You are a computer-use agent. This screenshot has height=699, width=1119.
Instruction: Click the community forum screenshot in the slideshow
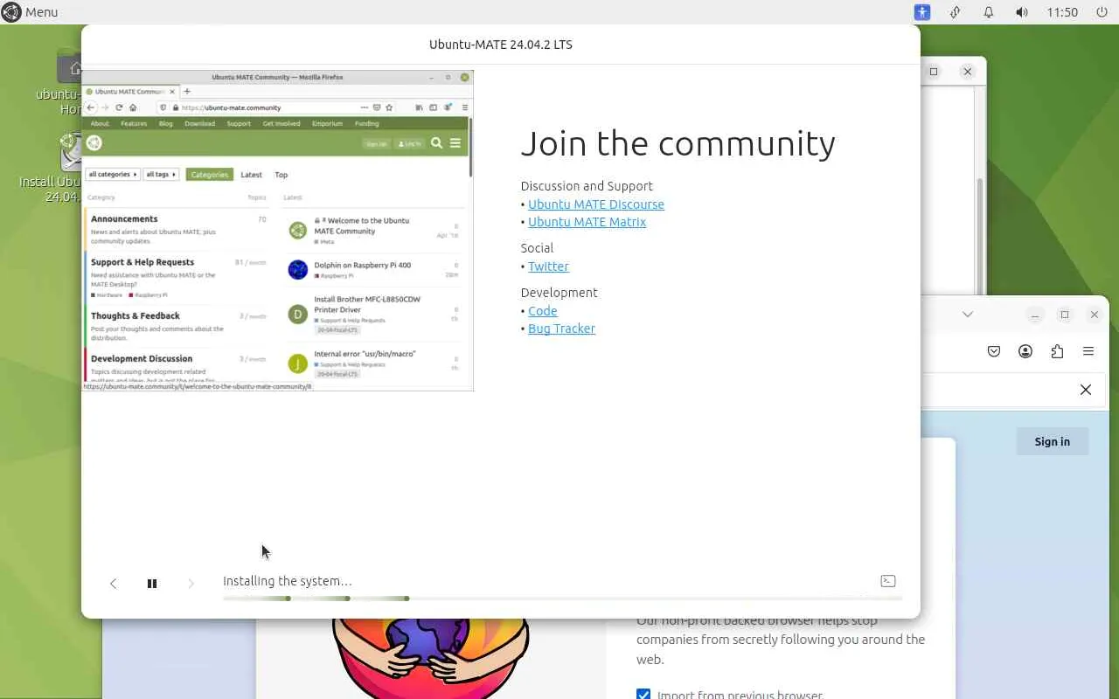(277, 231)
